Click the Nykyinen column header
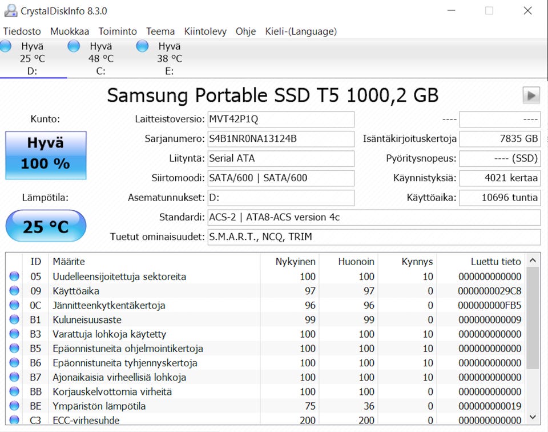 289,261
